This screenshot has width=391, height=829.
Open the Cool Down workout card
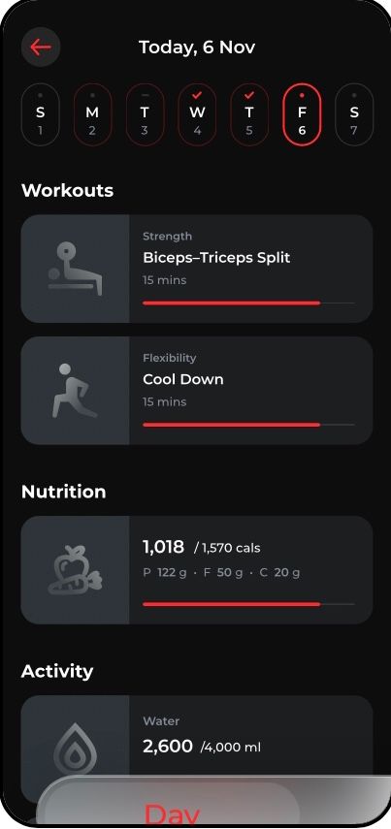point(197,391)
